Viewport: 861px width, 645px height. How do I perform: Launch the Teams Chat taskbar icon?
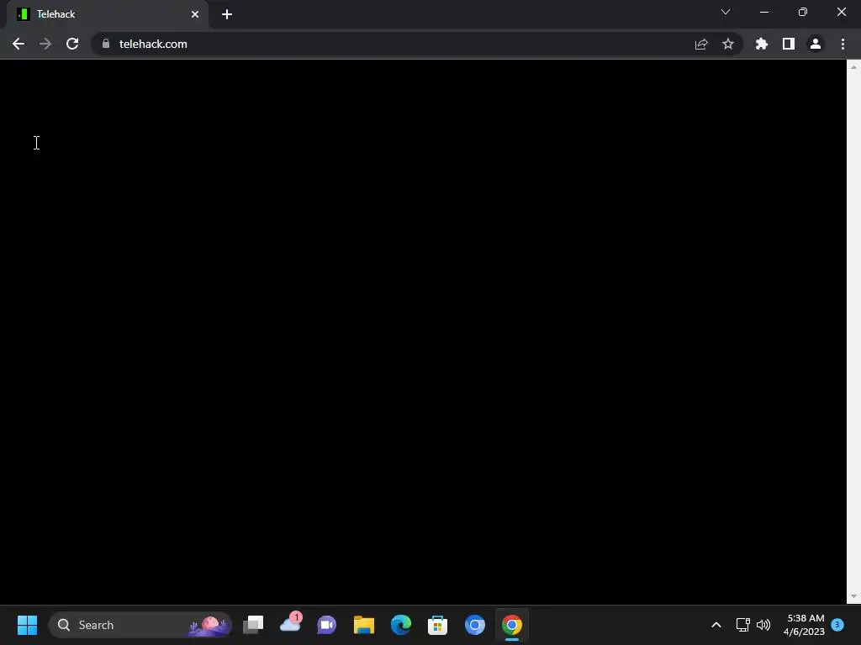(327, 625)
